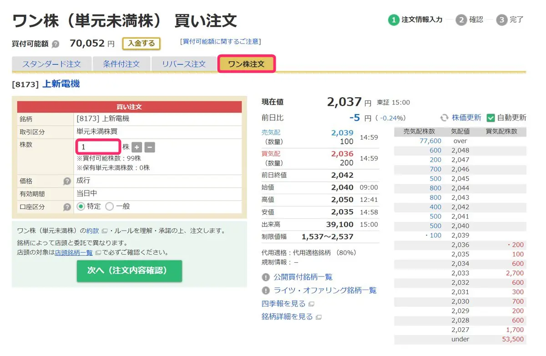Click the help icon next to 口座区分
546x356 pixels.
tap(67, 207)
